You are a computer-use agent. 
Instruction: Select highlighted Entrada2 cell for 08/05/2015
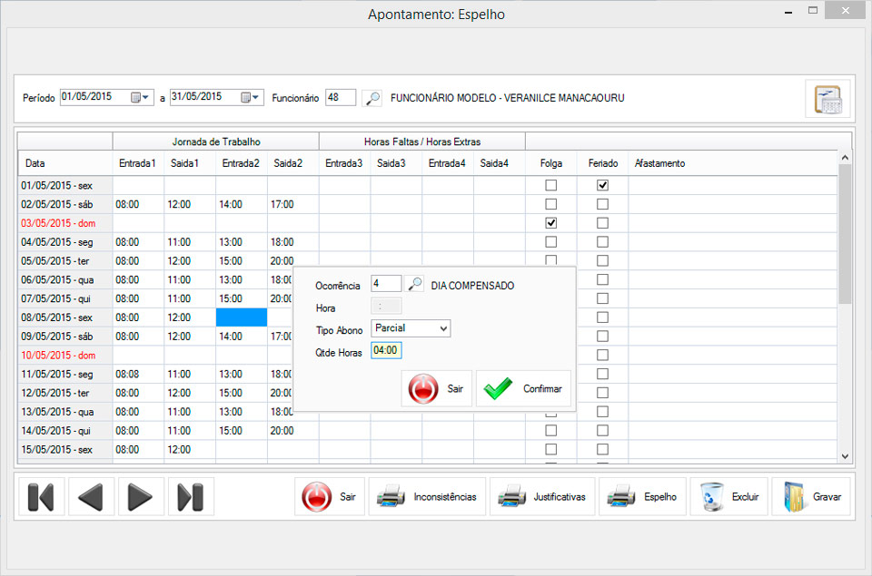tap(242, 317)
